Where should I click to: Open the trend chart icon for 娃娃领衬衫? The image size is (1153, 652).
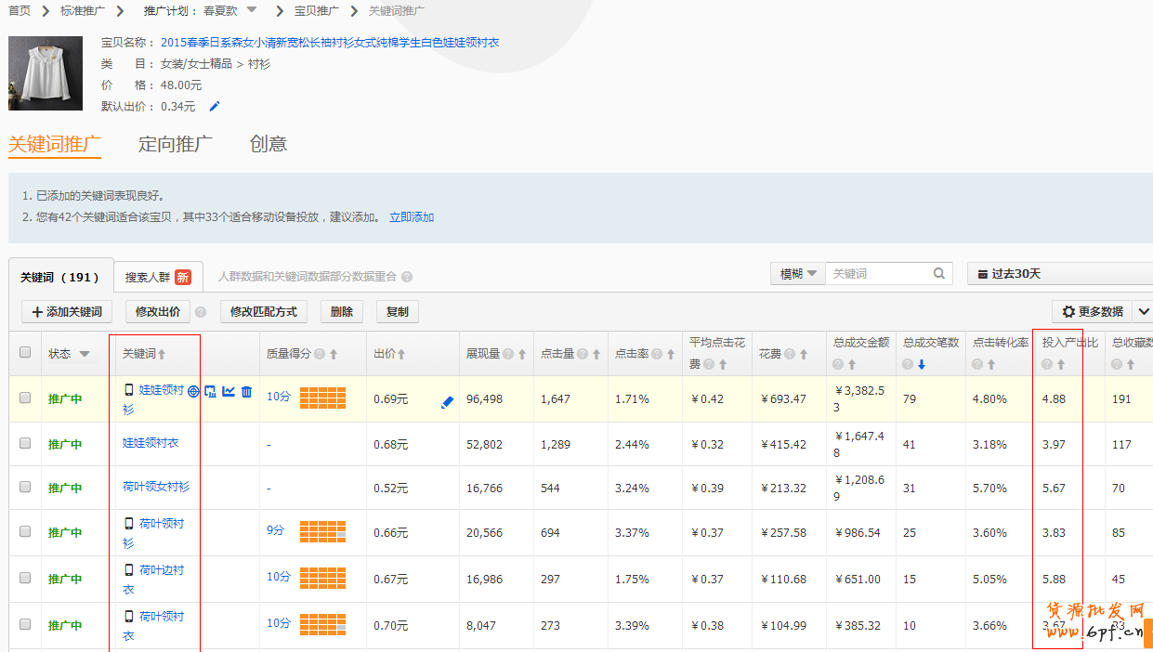pyautogui.click(x=229, y=391)
